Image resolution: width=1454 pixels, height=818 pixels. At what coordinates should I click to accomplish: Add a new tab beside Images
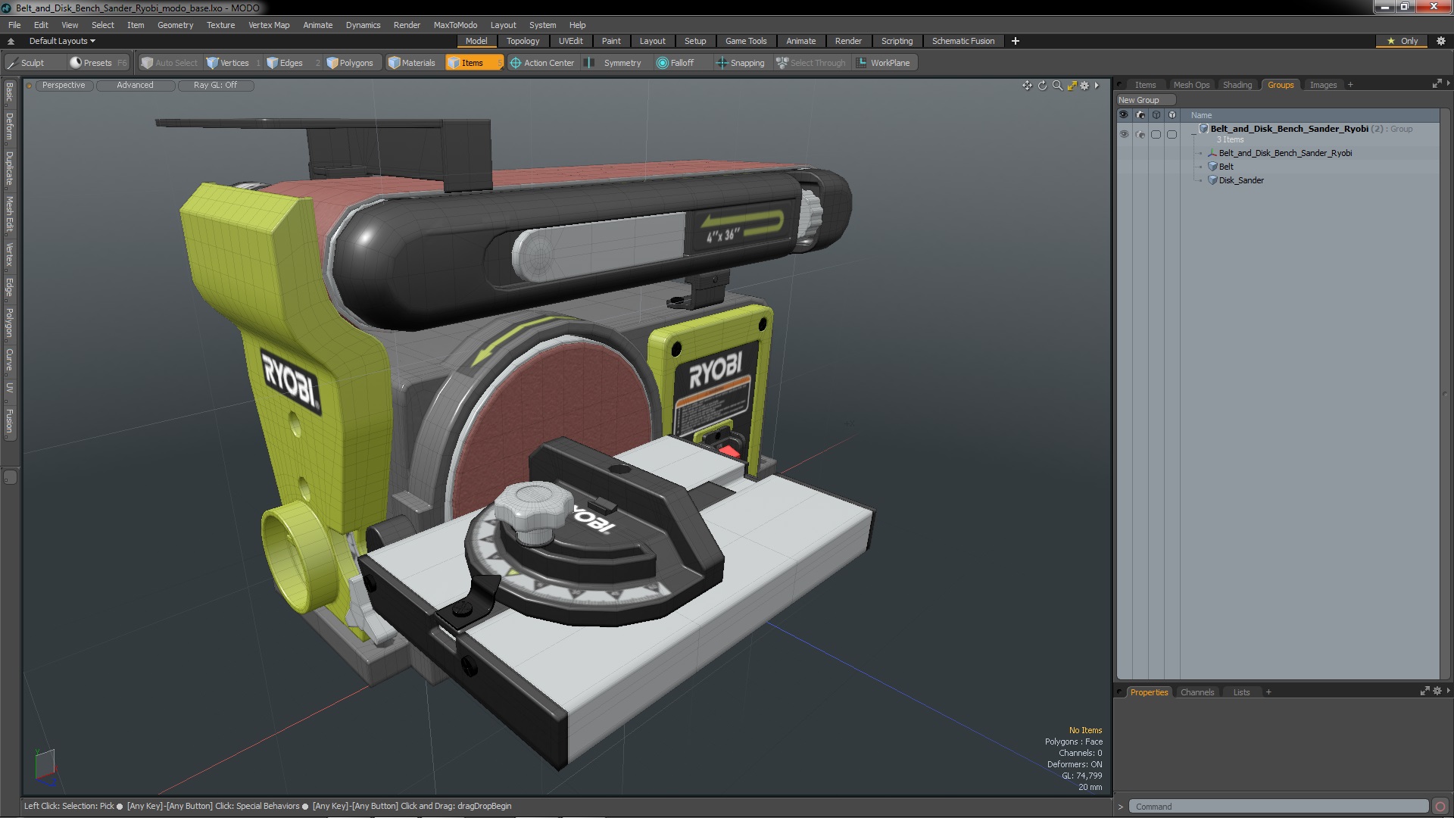pyautogui.click(x=1350, y=85)
